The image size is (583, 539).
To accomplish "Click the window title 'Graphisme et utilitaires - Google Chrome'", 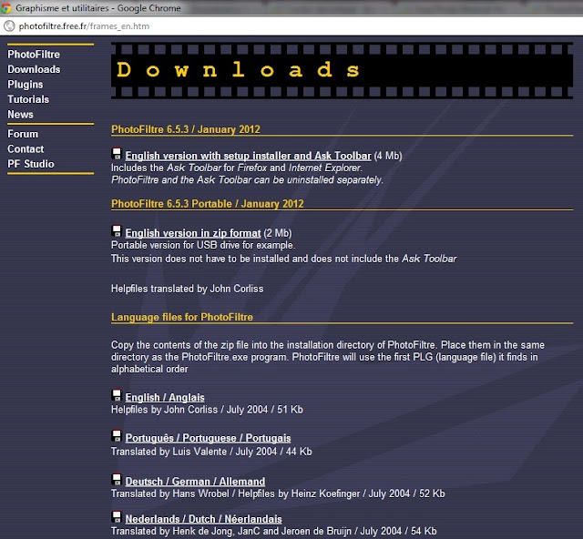I will pyautogui.click(x=98, y=8).
